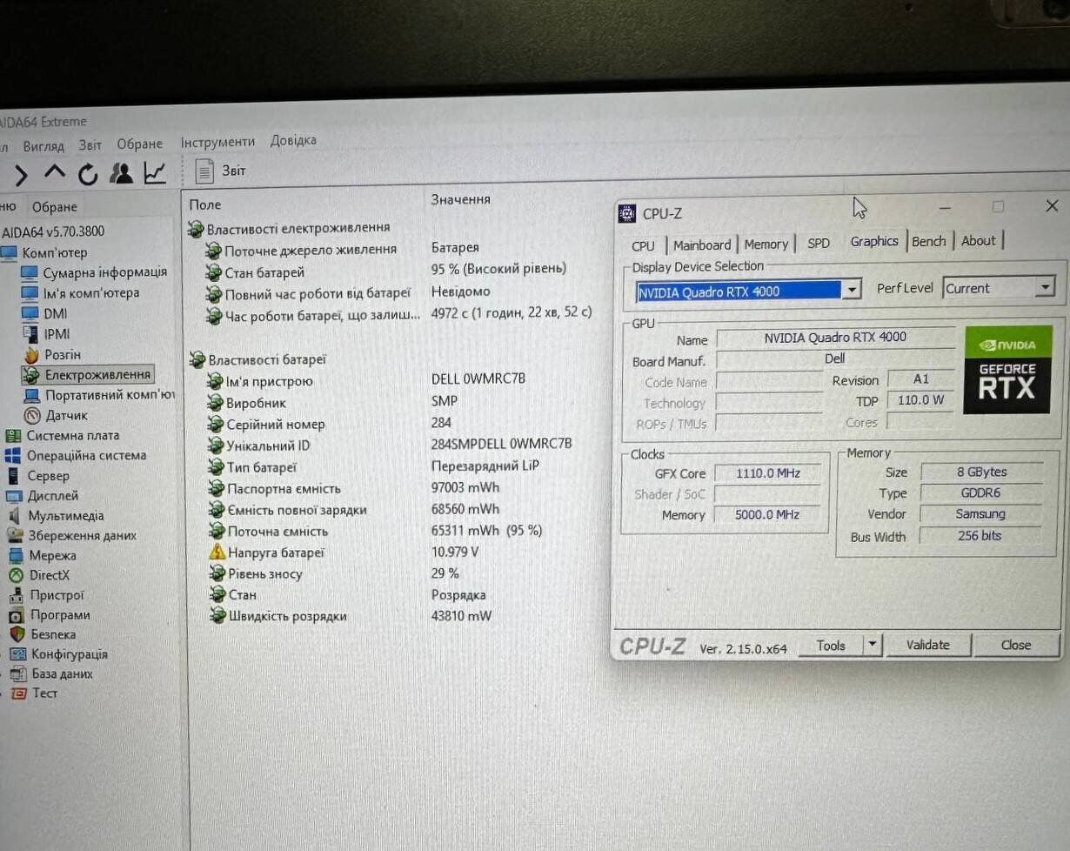Open the Display Device Selection dropdown

click(x=852, y=290)
